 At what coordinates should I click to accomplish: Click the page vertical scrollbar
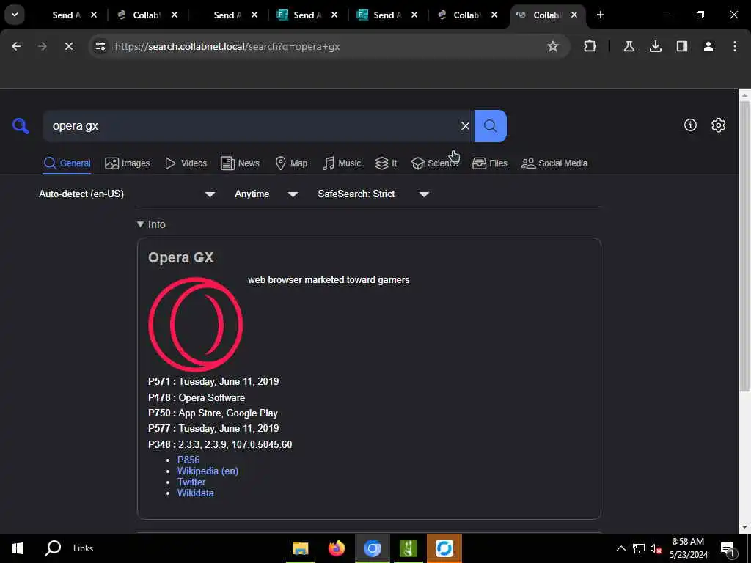click(x=744, y=247)
